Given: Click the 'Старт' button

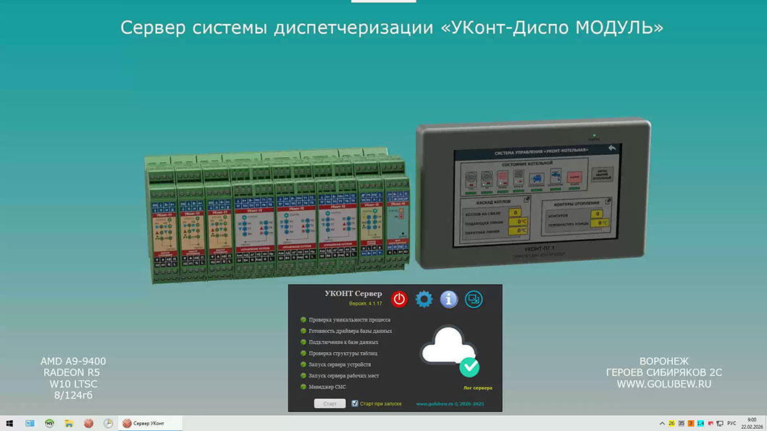Looking at the screenshot, I should tap(330, 403).
